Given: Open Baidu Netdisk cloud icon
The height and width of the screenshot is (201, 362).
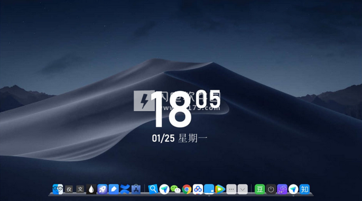Looking at the screenshot, I should [x=198, y=189].
